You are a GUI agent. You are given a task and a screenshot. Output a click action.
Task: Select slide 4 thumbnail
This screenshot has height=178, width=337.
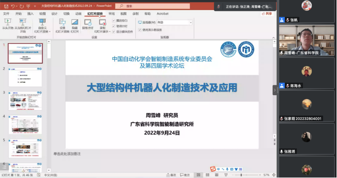click(25, 124)
